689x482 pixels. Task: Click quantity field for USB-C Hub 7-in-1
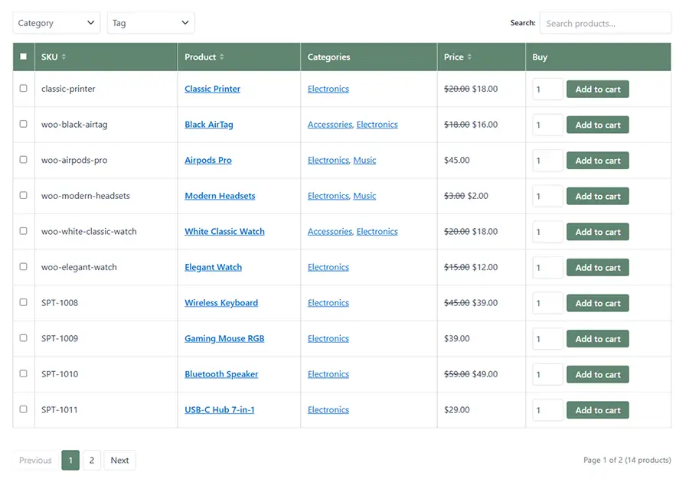click(x=547, y=410)
